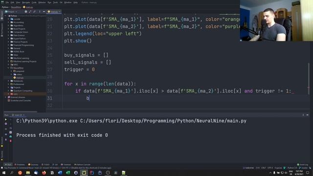
Task: Open the Edit menu
Action: (x=12, y=2)
